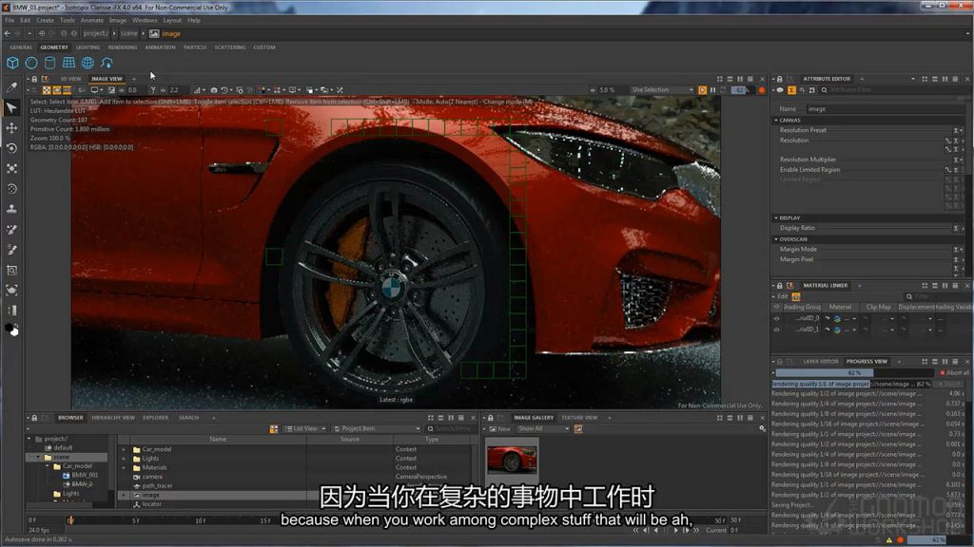Click the Image Gallery picture icon beside Show All
This screenshot has width=974, height=547.
click(x=578, y=428)
